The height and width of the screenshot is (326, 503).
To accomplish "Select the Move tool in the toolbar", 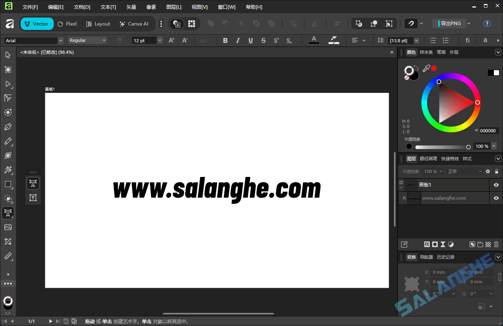I will (8, 55).
